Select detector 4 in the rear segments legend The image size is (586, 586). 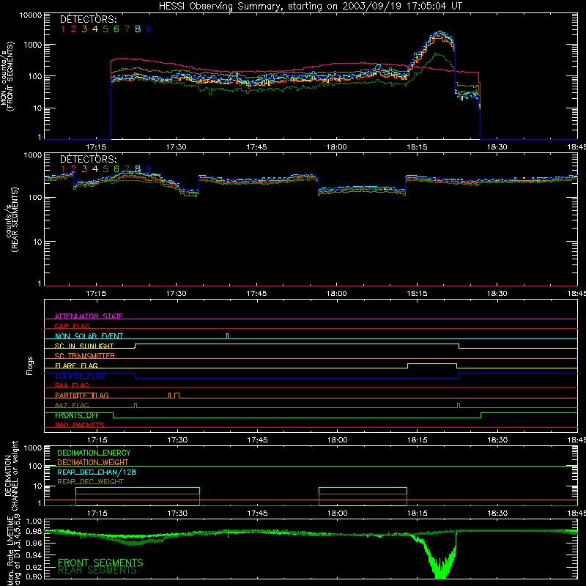pos(95,169)
